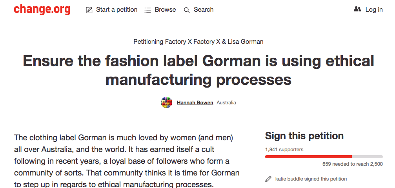The width and height of the screenshot is (395, 188).
Task: Click the magnifying glass search icon
Action: click(x=187, y=10)
